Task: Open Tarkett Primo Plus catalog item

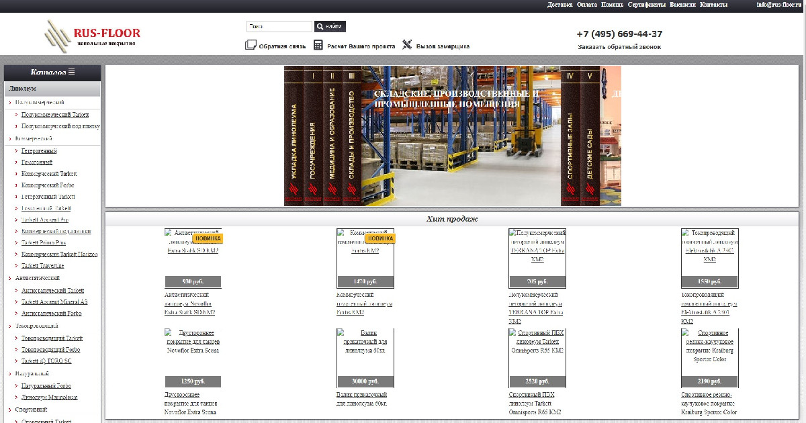Action: point(44,242)
